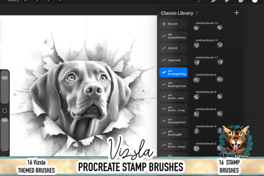Open the AA-Bustin...pinger brush set

click(173, 145)
